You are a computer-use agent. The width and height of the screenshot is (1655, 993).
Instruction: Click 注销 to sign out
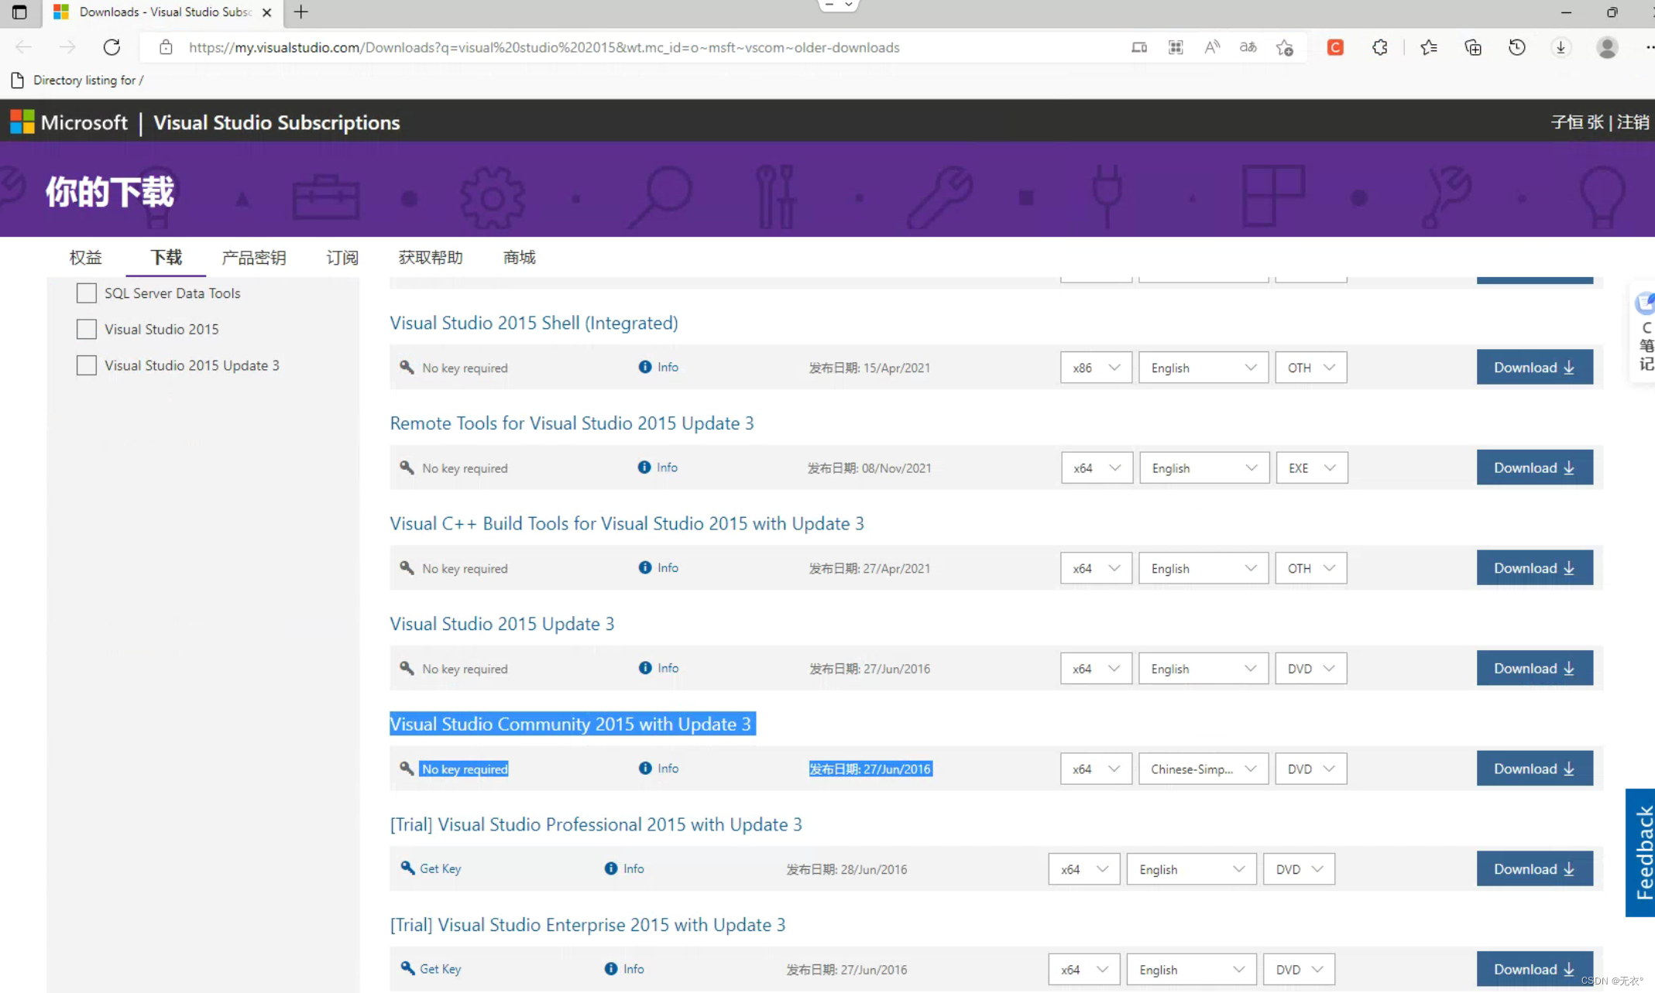(1633, 122)
